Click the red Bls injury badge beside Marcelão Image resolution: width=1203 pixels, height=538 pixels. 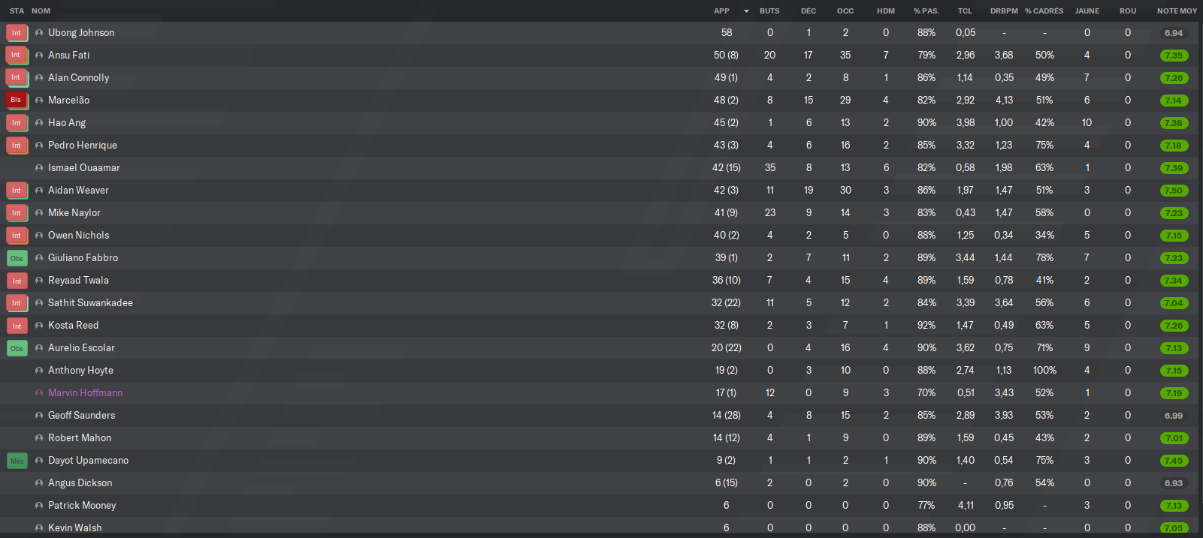[17, 101]
